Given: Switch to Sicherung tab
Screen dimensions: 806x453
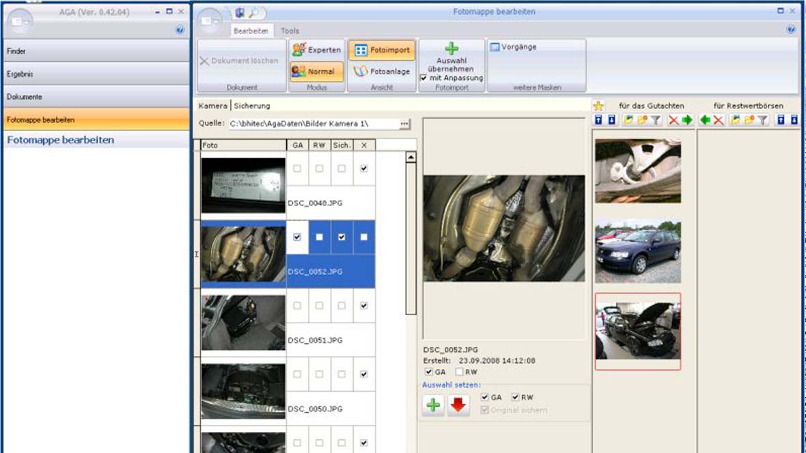Looking at the screenshot, I should pyautogui.click(x=252, y=106).
